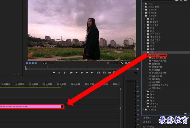Click the blue 00:00:00:00 timecode
The image size is (190, 128).
pyautogui.click(x=32, y=63)
